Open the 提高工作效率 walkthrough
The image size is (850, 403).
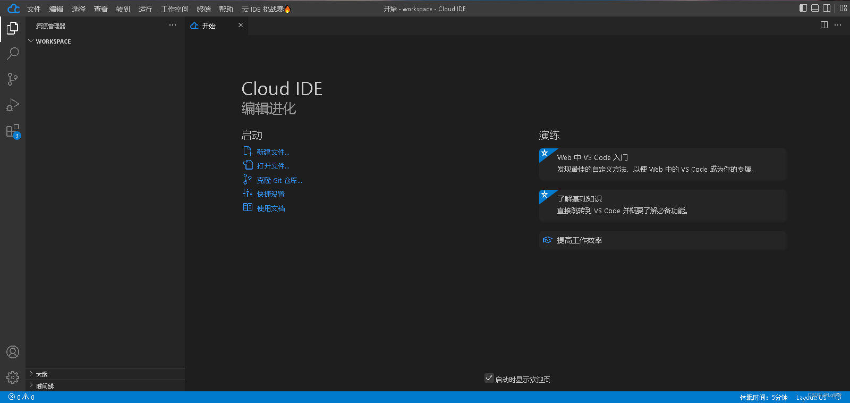point(662,240)
